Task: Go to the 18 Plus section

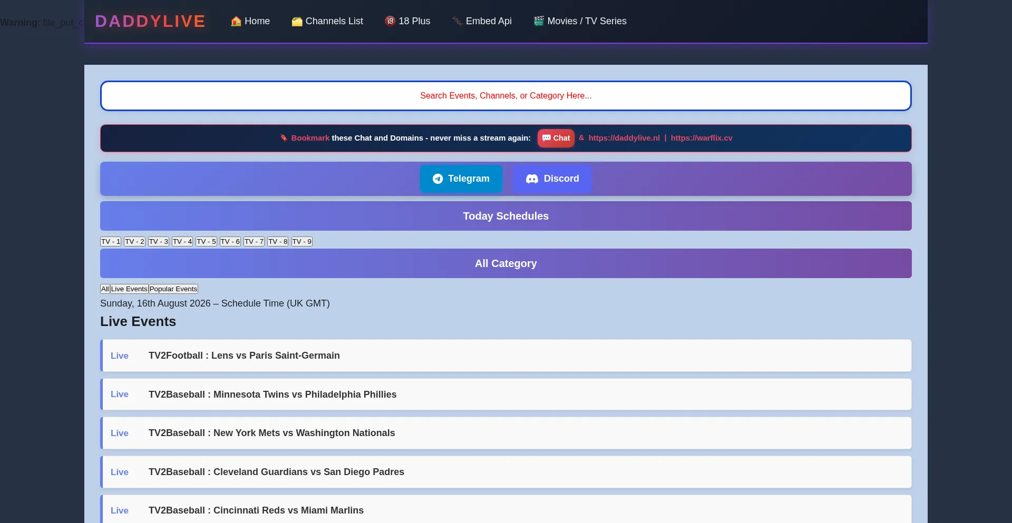Action: tap(407, 21)
